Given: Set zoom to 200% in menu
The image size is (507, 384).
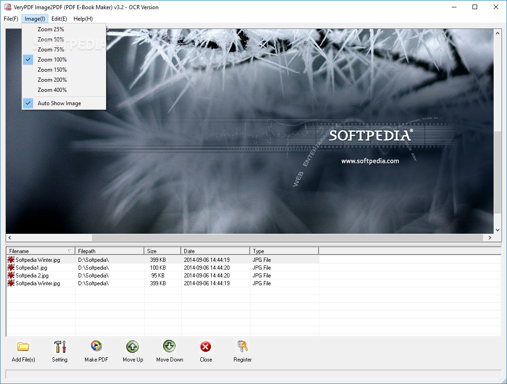Looking at the screenshot, I should pos(64,79).
